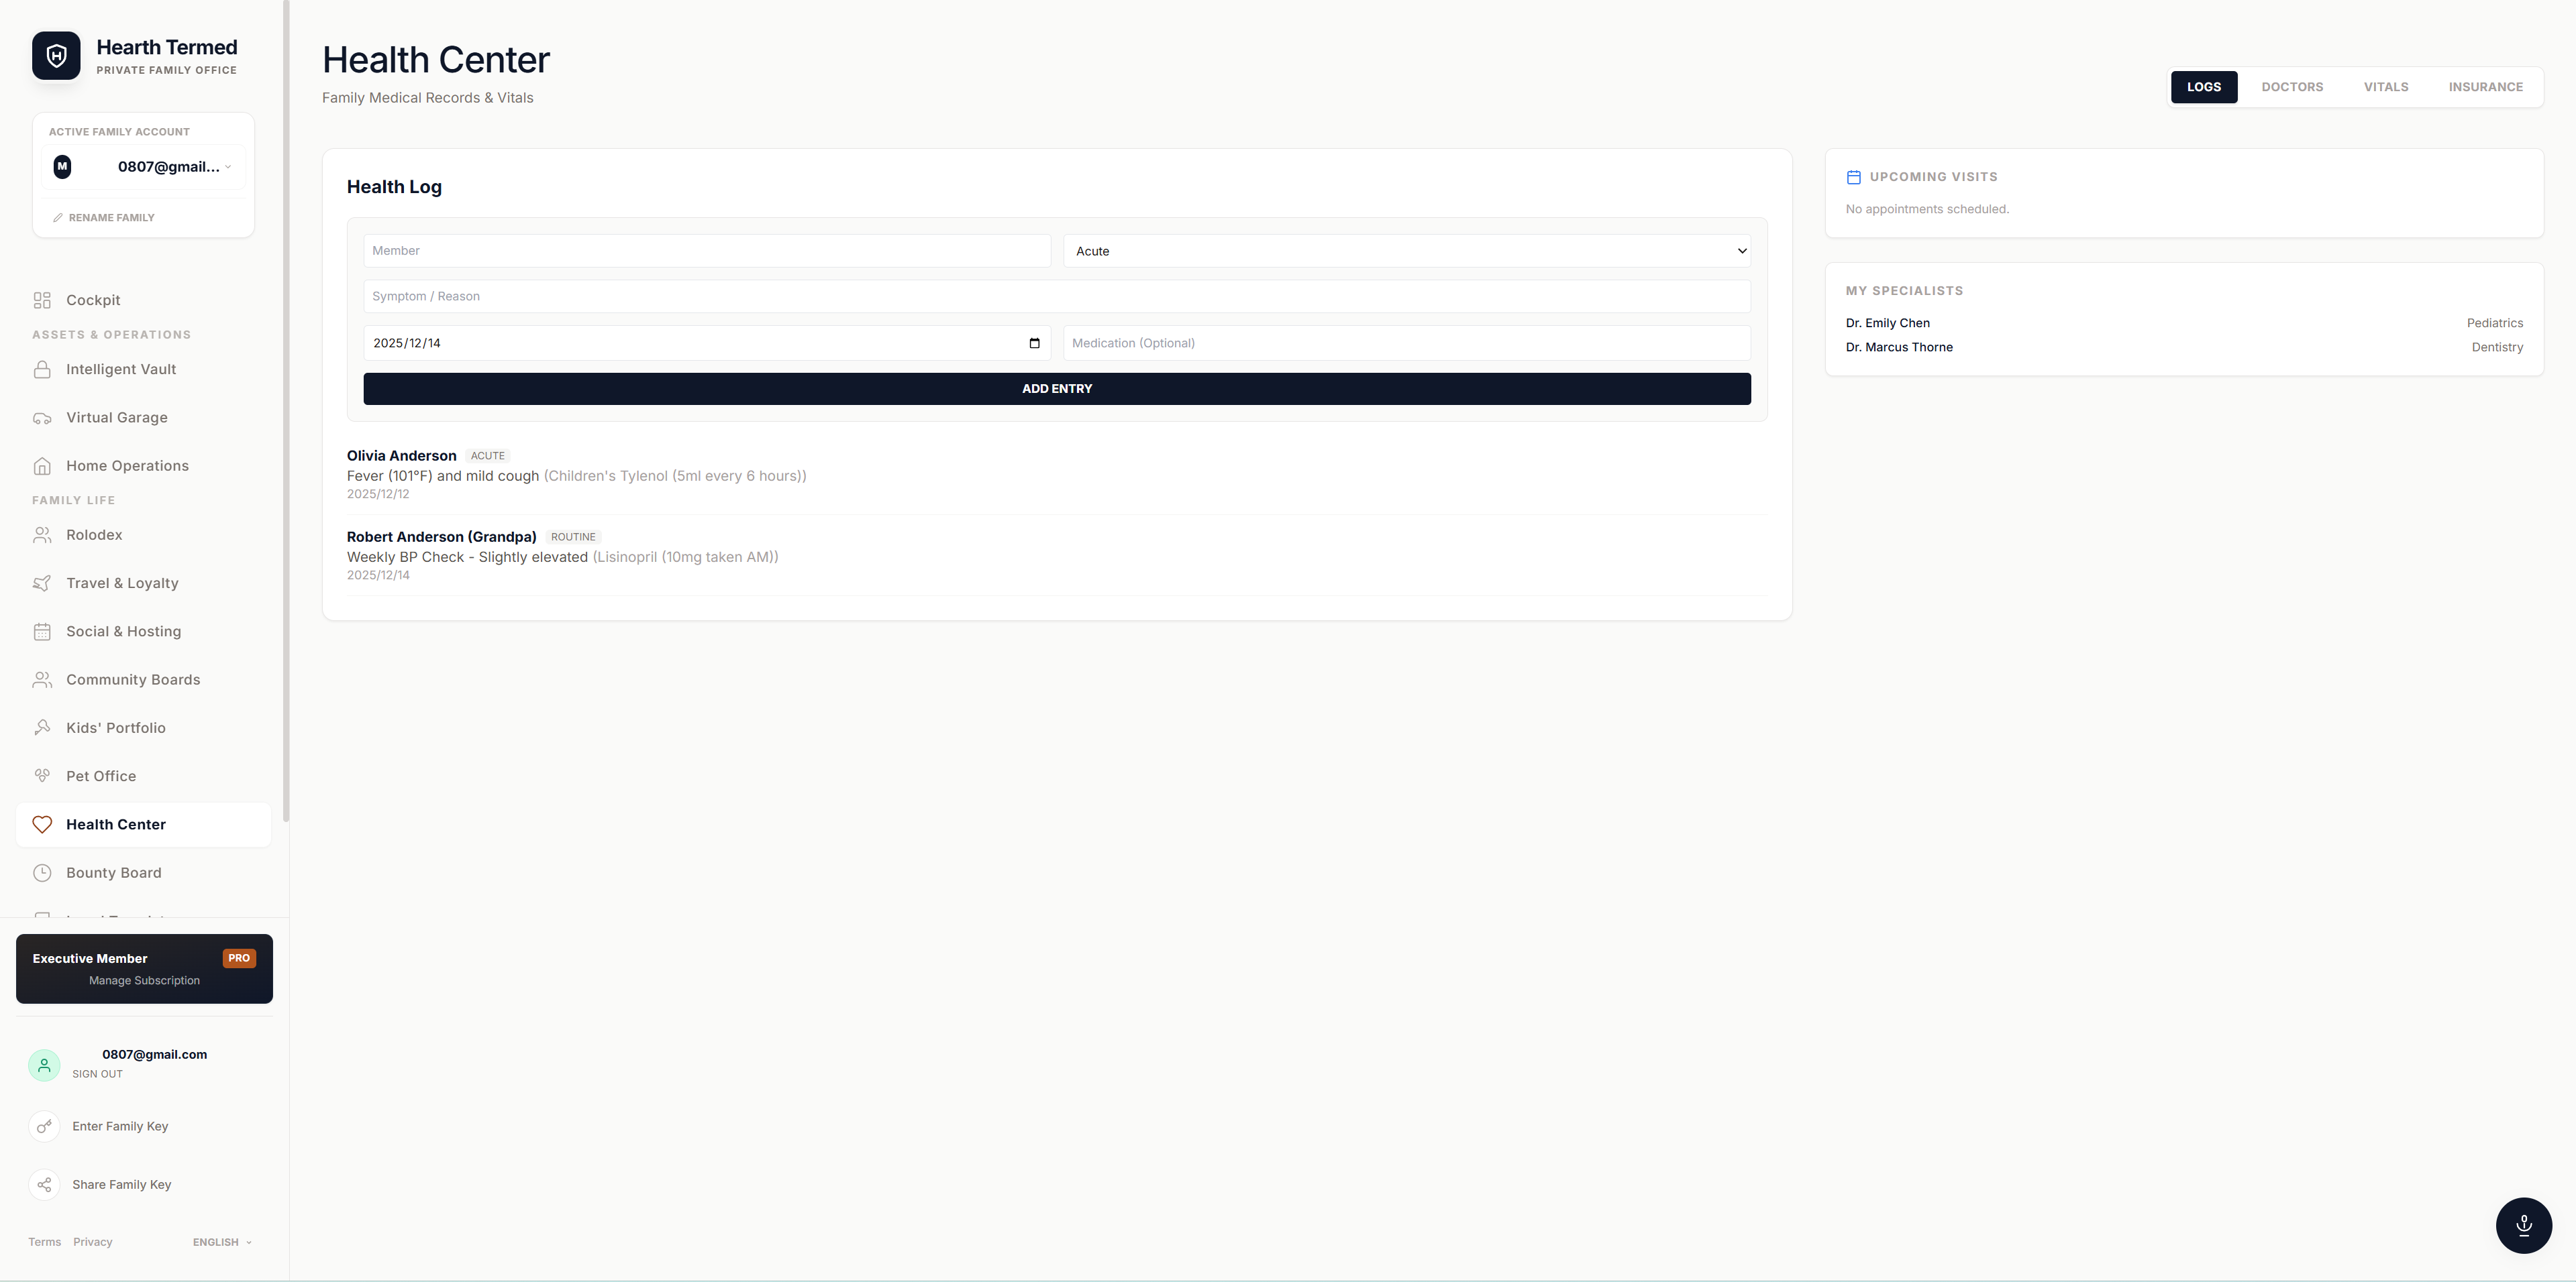Click Sign Out under the email
The height and width of the screenshot is (1282, 2576).
pos(97,1074)
